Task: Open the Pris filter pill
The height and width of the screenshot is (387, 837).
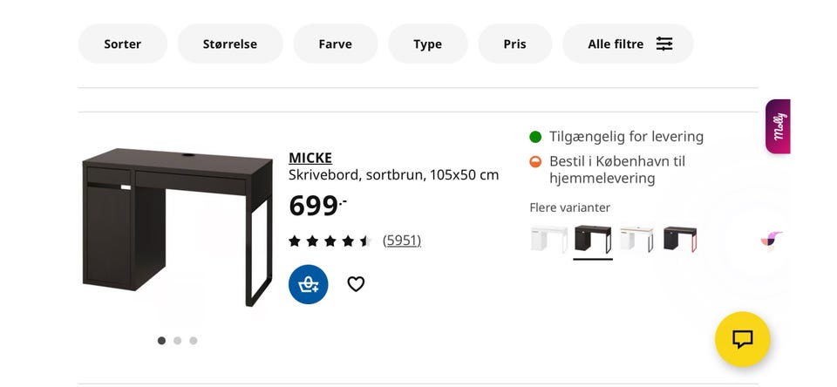Action: click(514, 44)
